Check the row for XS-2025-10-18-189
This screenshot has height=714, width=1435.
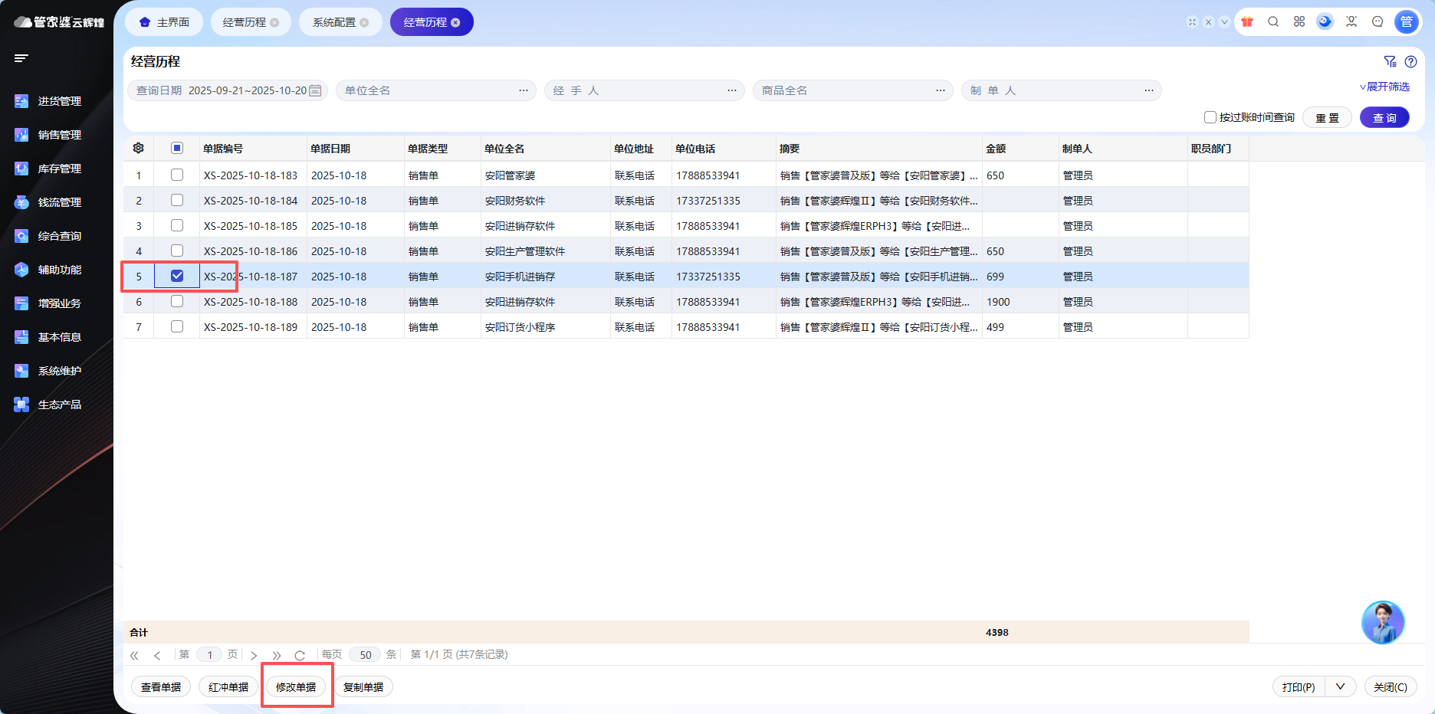click(x=177, y=326)
